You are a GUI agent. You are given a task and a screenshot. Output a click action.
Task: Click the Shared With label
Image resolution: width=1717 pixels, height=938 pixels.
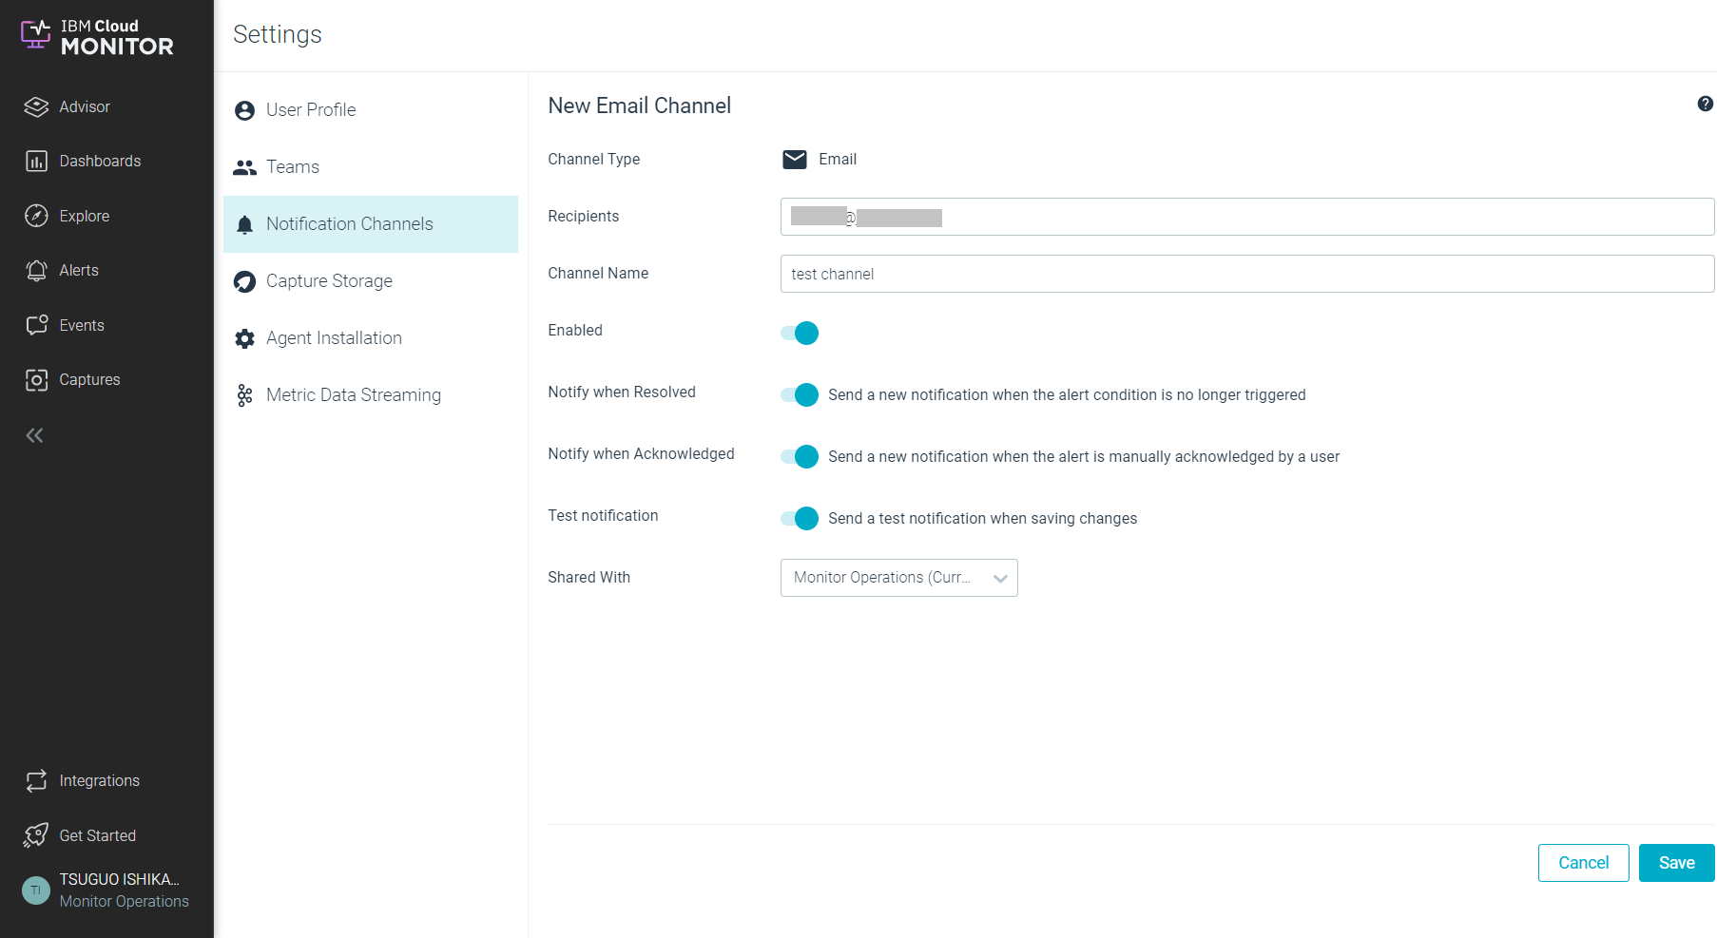589,578
